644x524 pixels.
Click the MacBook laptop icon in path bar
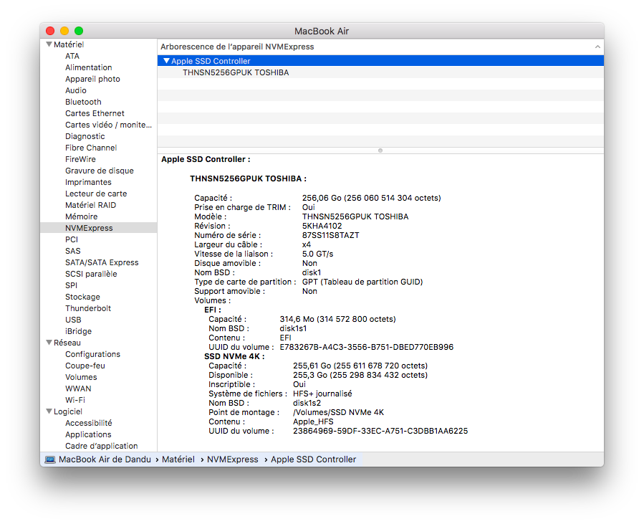[x=50, y=459]
